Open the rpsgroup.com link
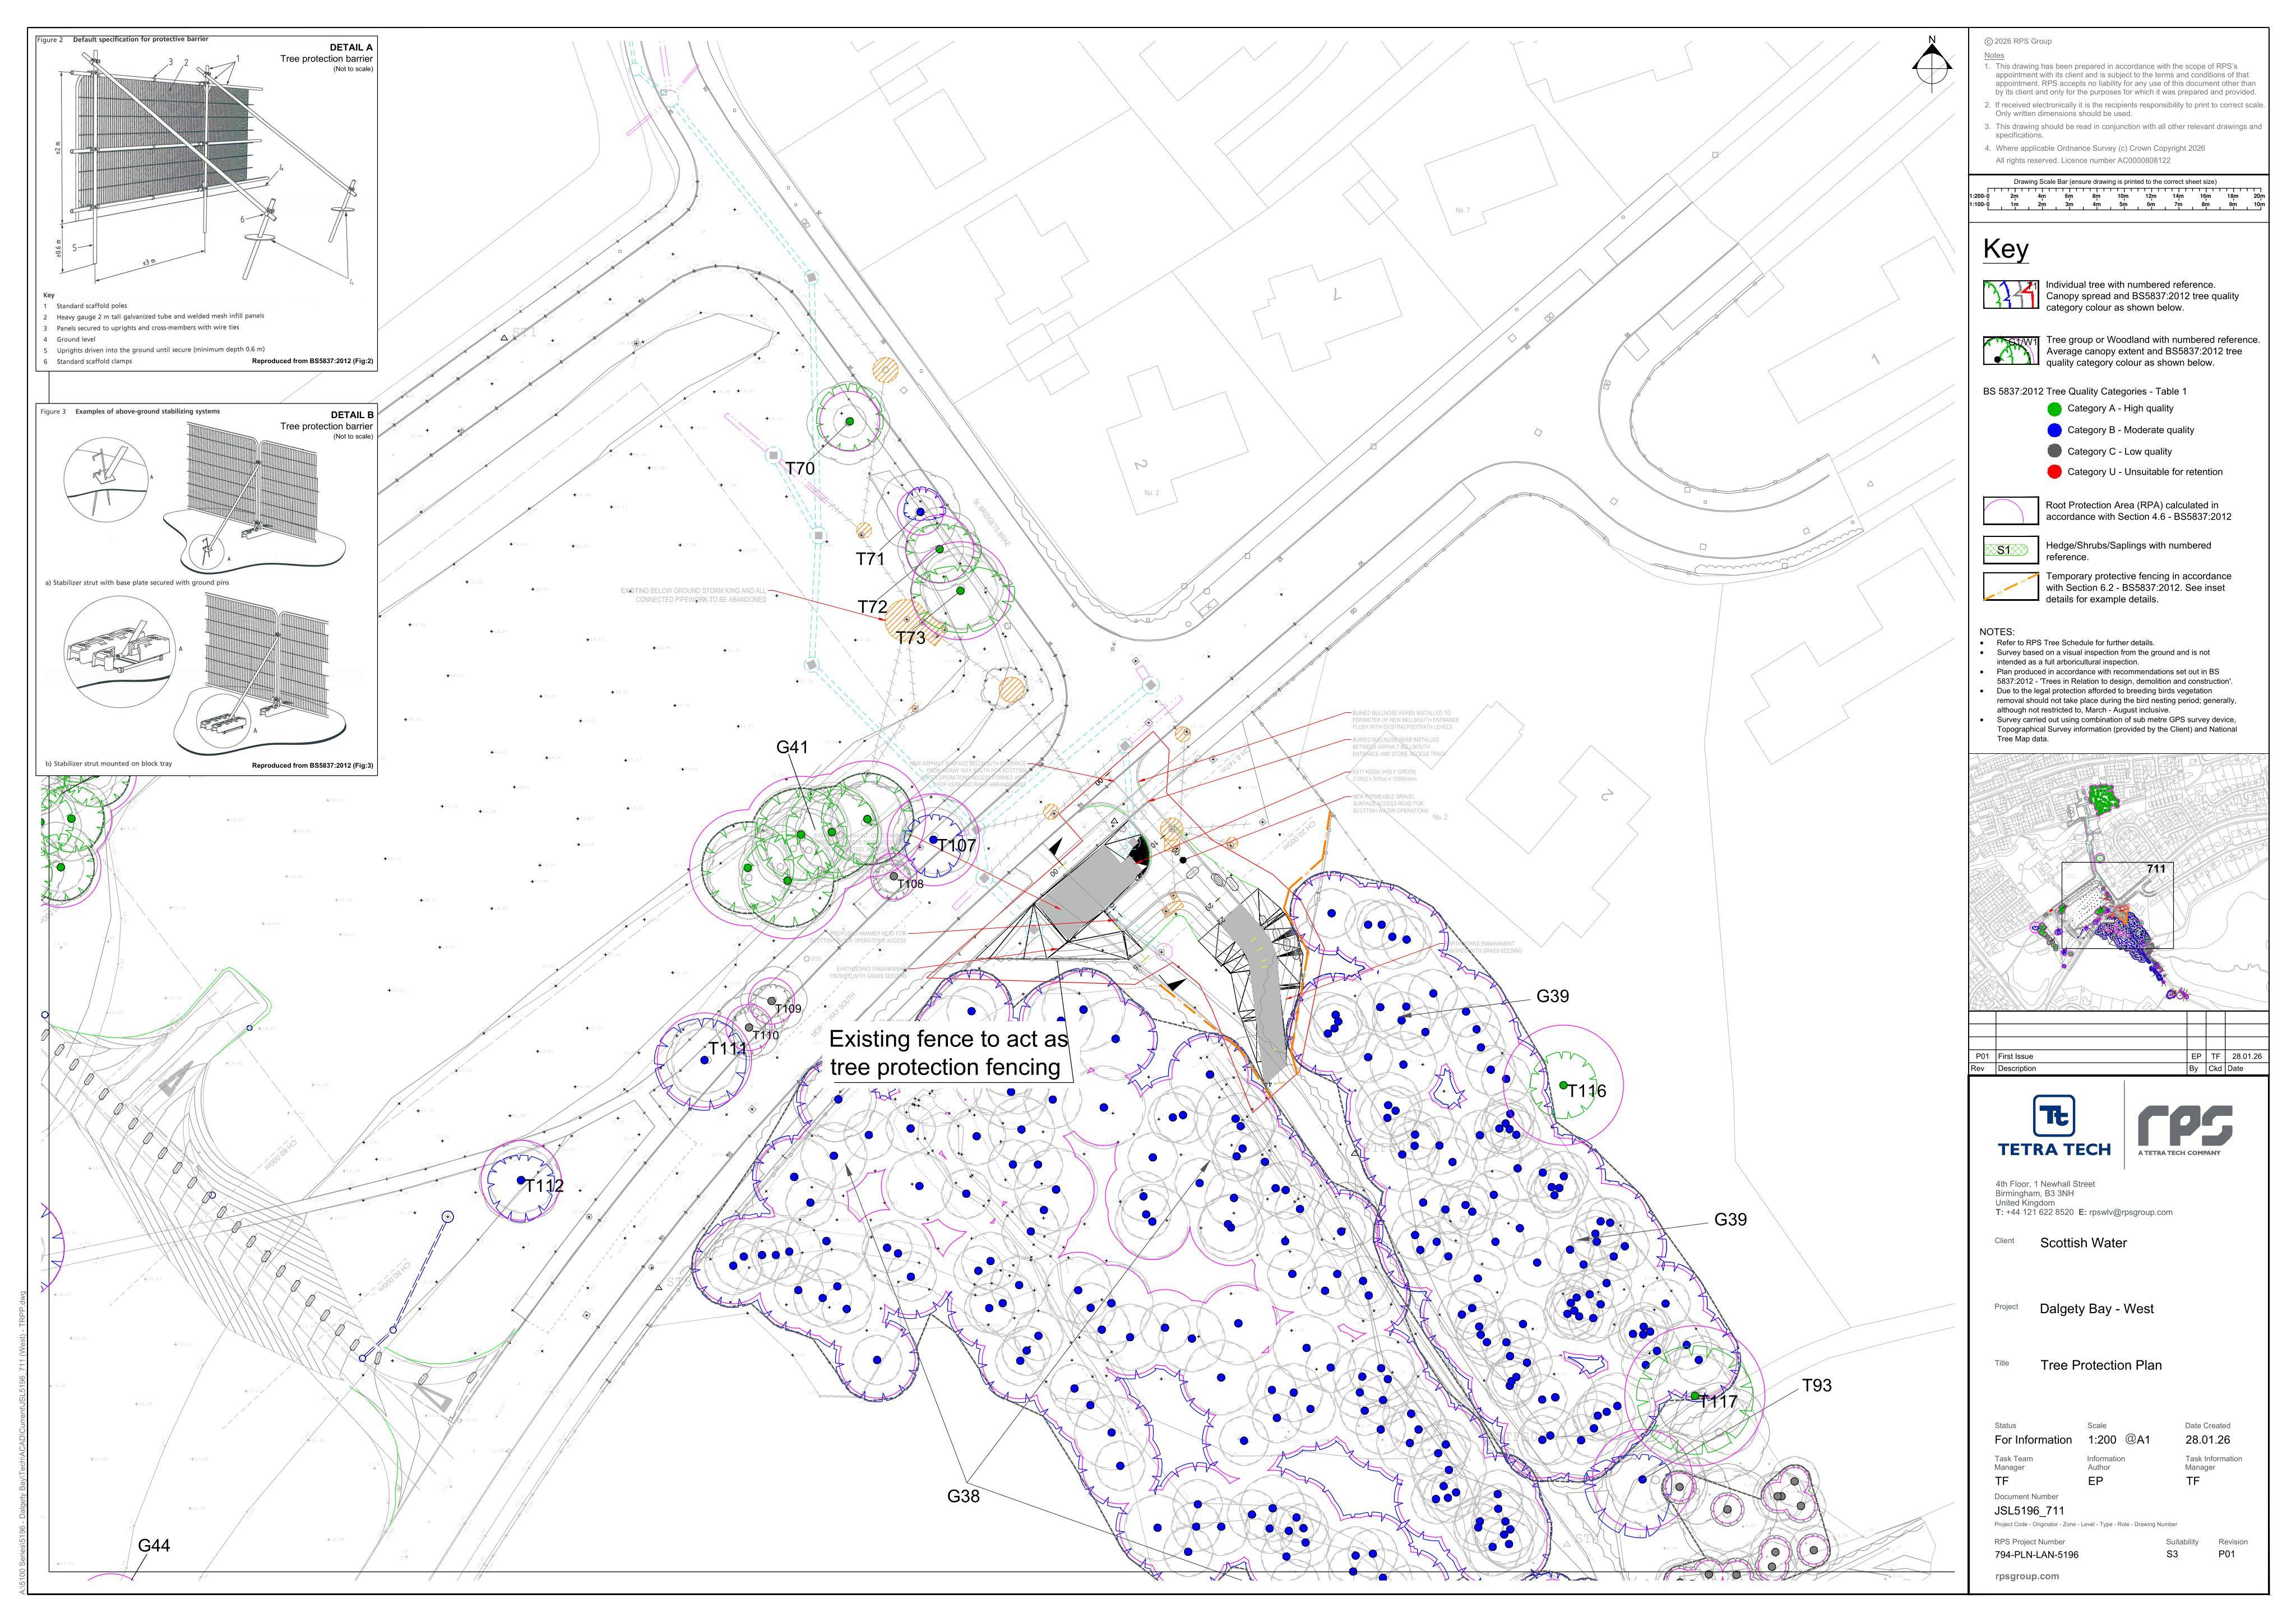 pyautogui.click(x=2026, y=1576)
